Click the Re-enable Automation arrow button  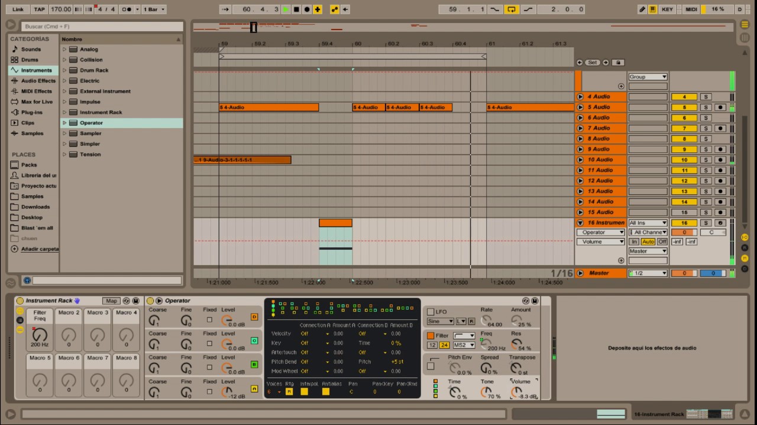345,9
